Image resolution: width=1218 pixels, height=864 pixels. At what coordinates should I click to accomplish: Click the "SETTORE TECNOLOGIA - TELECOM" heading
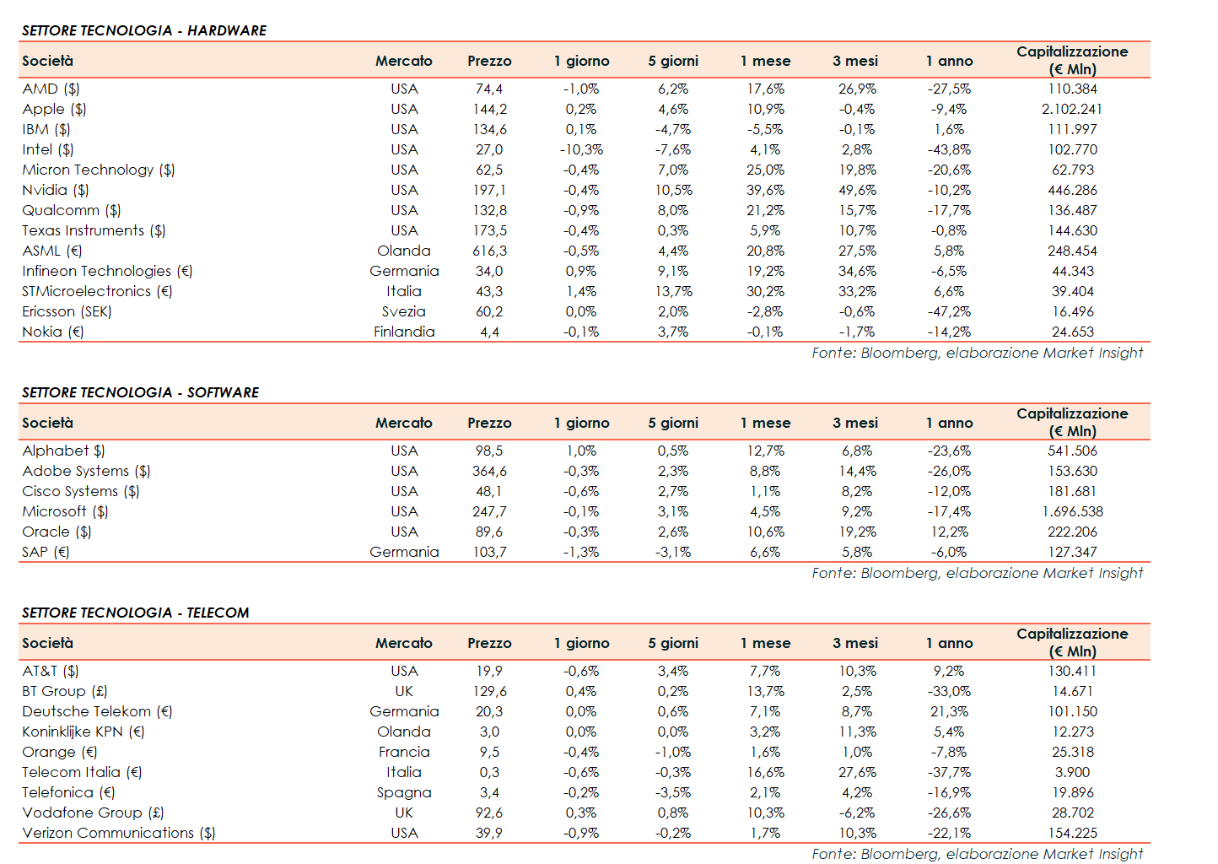[x=135, y=613]
